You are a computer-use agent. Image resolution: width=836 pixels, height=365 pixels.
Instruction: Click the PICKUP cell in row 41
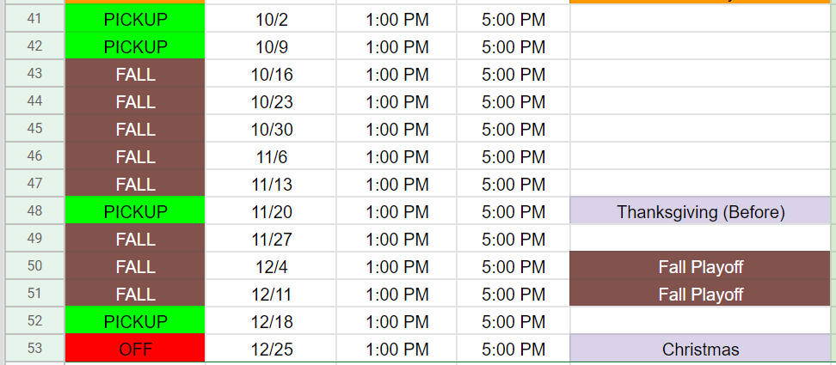coord(135,19)
